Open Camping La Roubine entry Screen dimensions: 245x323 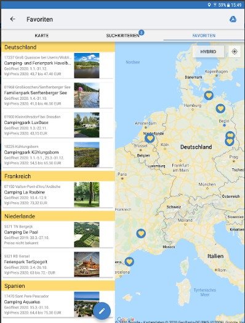tap(58, 194)
